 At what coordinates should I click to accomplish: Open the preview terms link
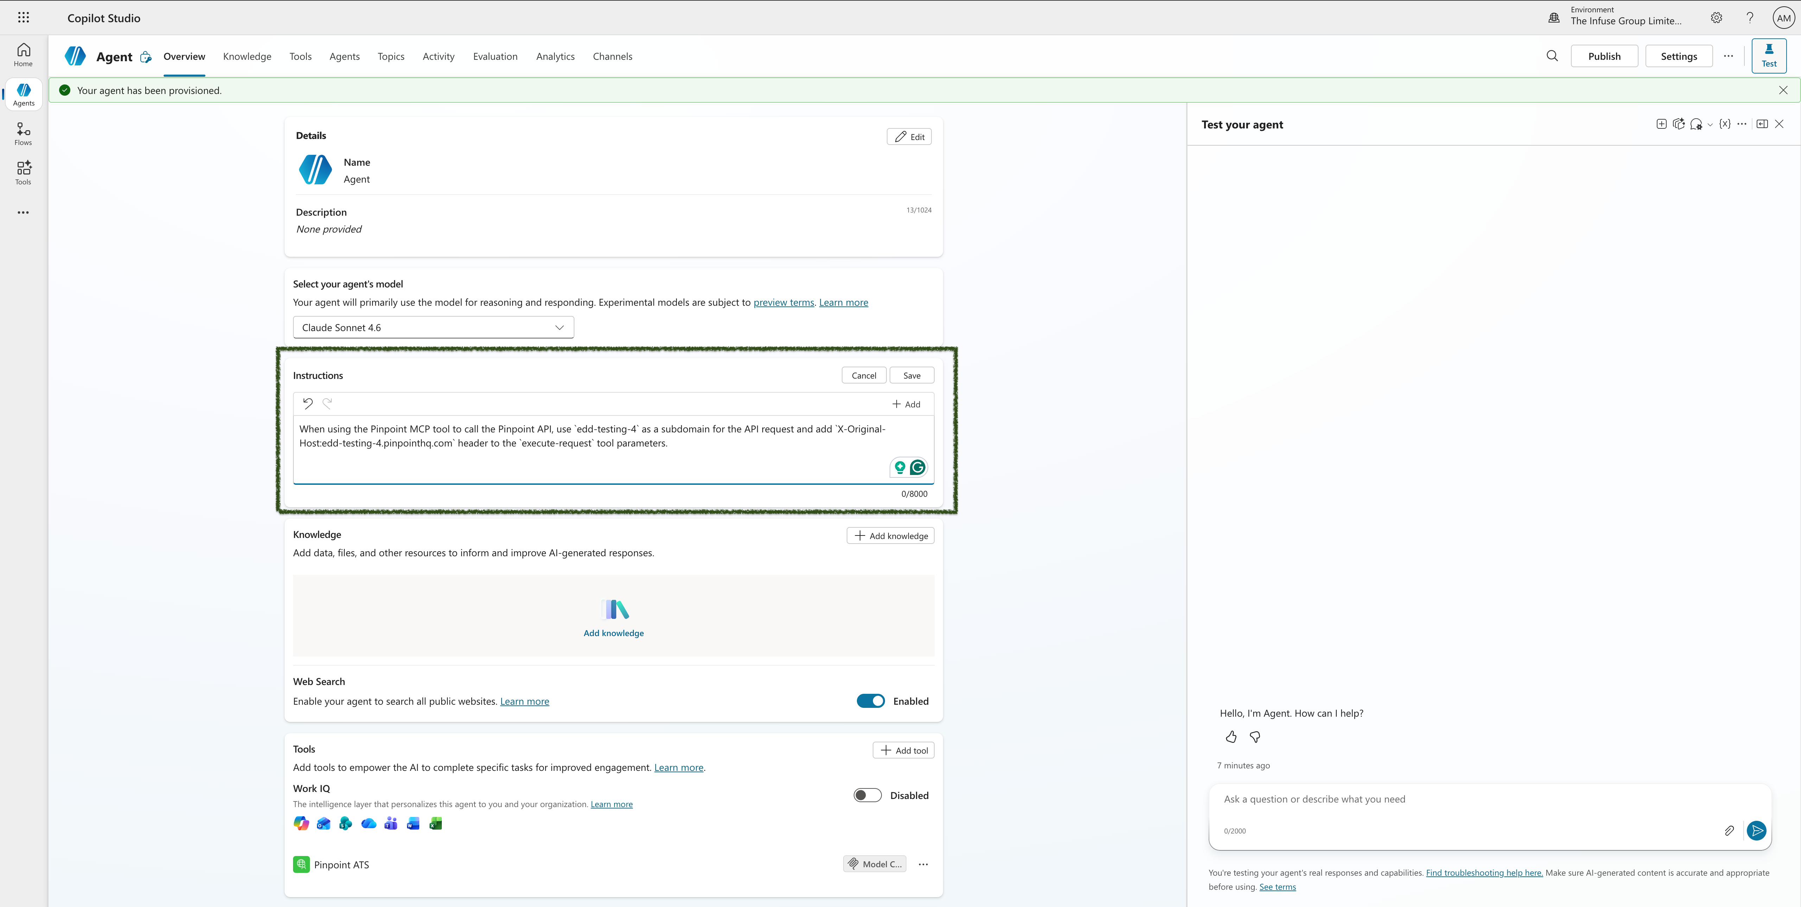click(x=784, y=303)
